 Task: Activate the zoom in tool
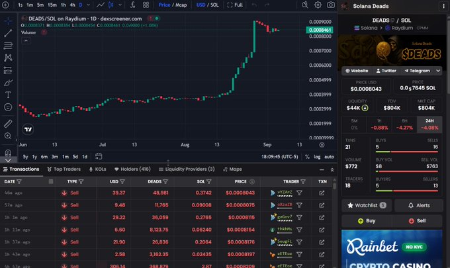pos(8,136)
